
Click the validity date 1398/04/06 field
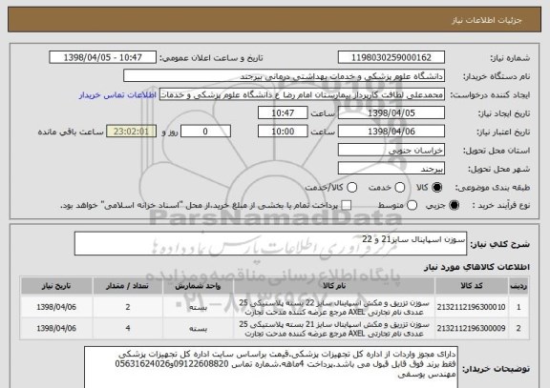click(391, 132)
